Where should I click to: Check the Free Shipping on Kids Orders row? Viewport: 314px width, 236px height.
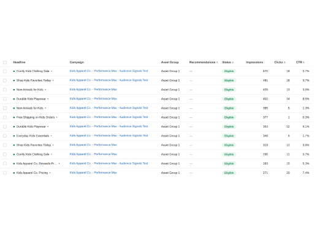click(x=5, y=117)
